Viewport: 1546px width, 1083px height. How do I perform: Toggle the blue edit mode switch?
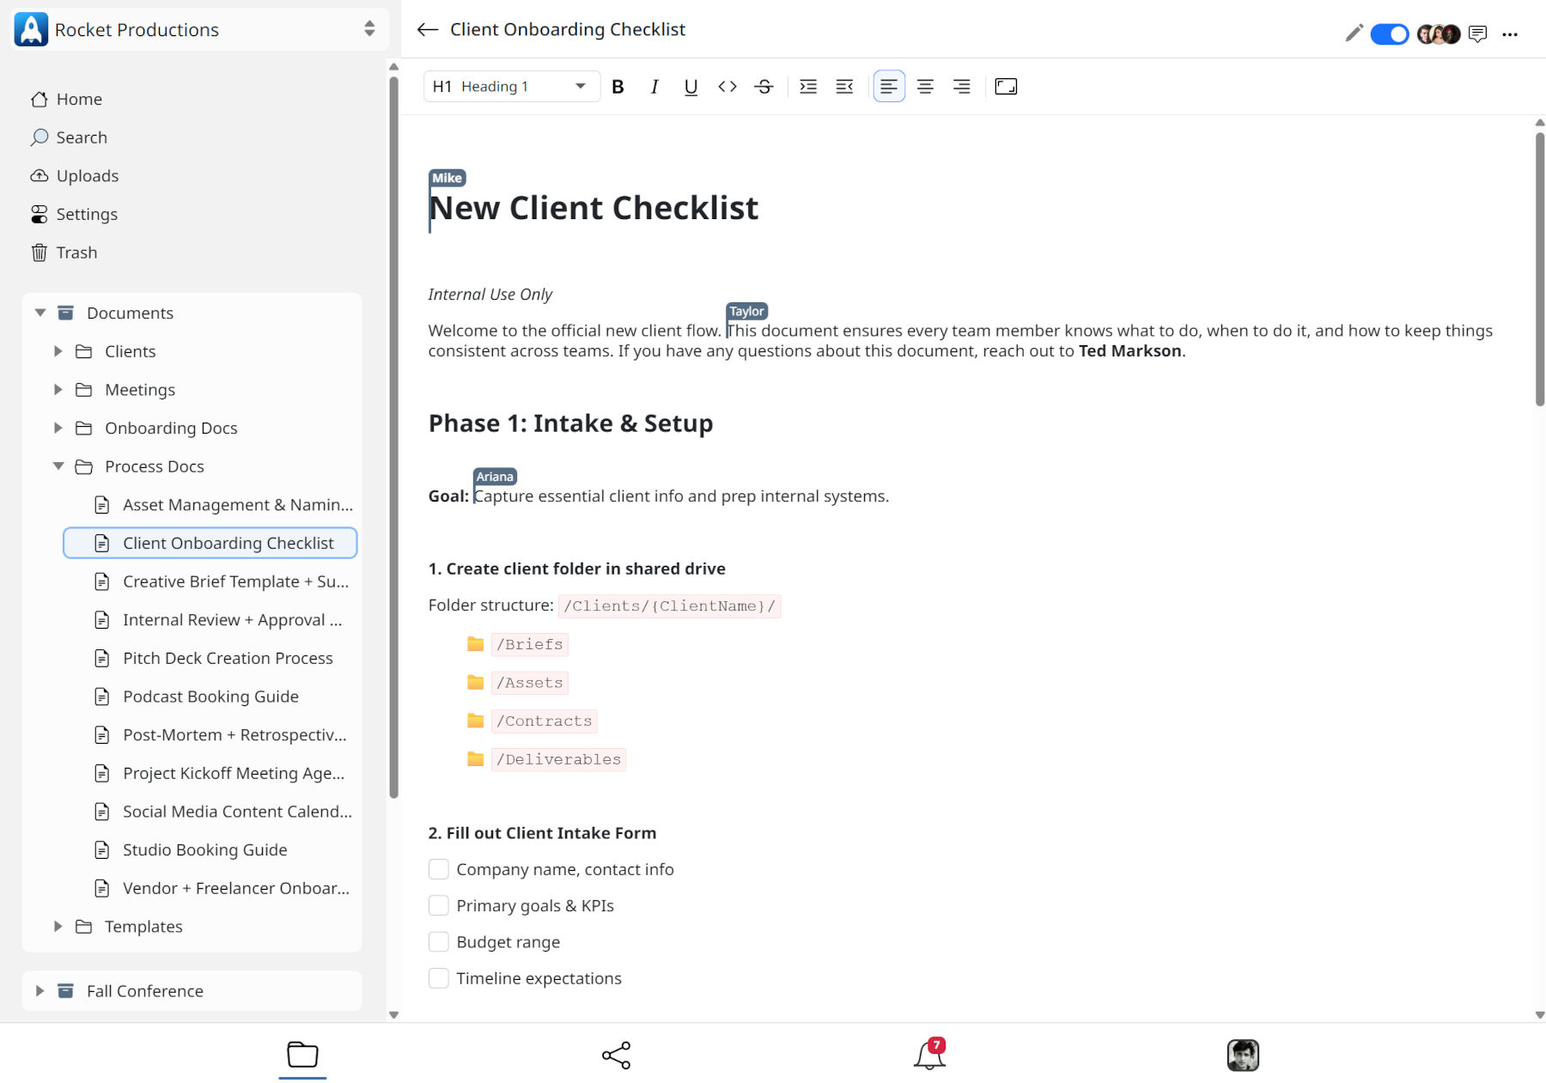point(1389,33)
